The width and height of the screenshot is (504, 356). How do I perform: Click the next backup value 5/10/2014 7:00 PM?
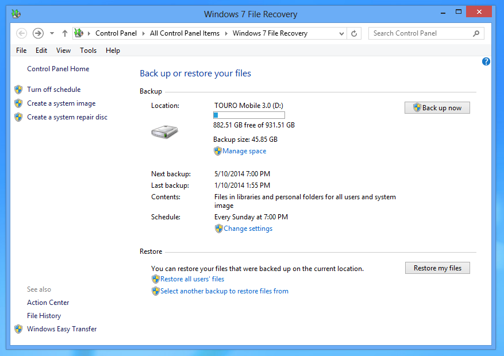[x=242, y=174]
